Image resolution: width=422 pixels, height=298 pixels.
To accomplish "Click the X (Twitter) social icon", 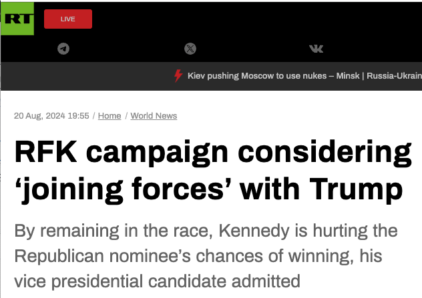I will [190, 48].
